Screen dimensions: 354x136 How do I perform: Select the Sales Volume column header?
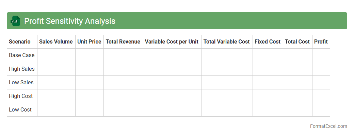point(56,41)
